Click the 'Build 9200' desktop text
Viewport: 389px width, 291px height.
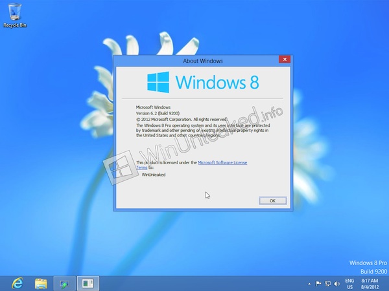[373, 272]
